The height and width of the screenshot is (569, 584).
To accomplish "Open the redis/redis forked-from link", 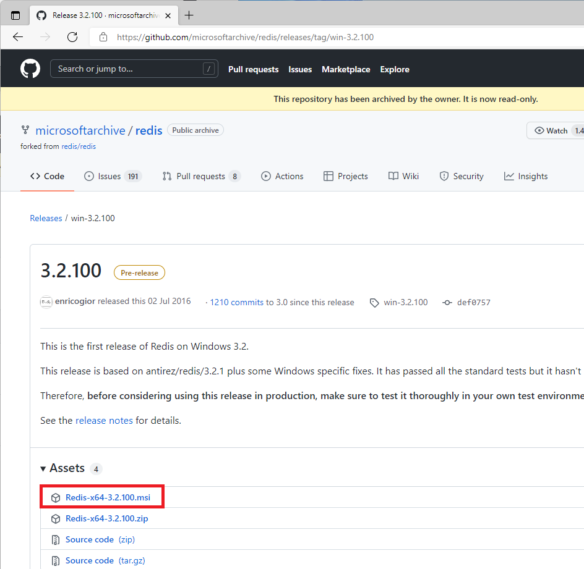I will pyautogui.click(x=79, y=146).
